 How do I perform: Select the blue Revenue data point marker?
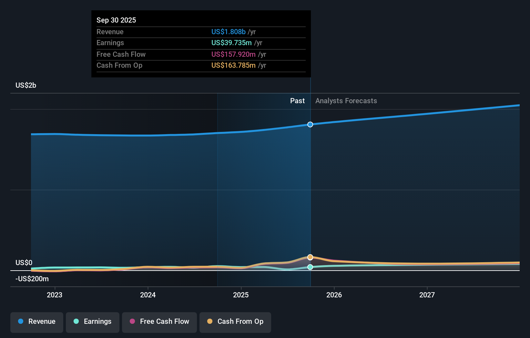click(x=310, y=124)
